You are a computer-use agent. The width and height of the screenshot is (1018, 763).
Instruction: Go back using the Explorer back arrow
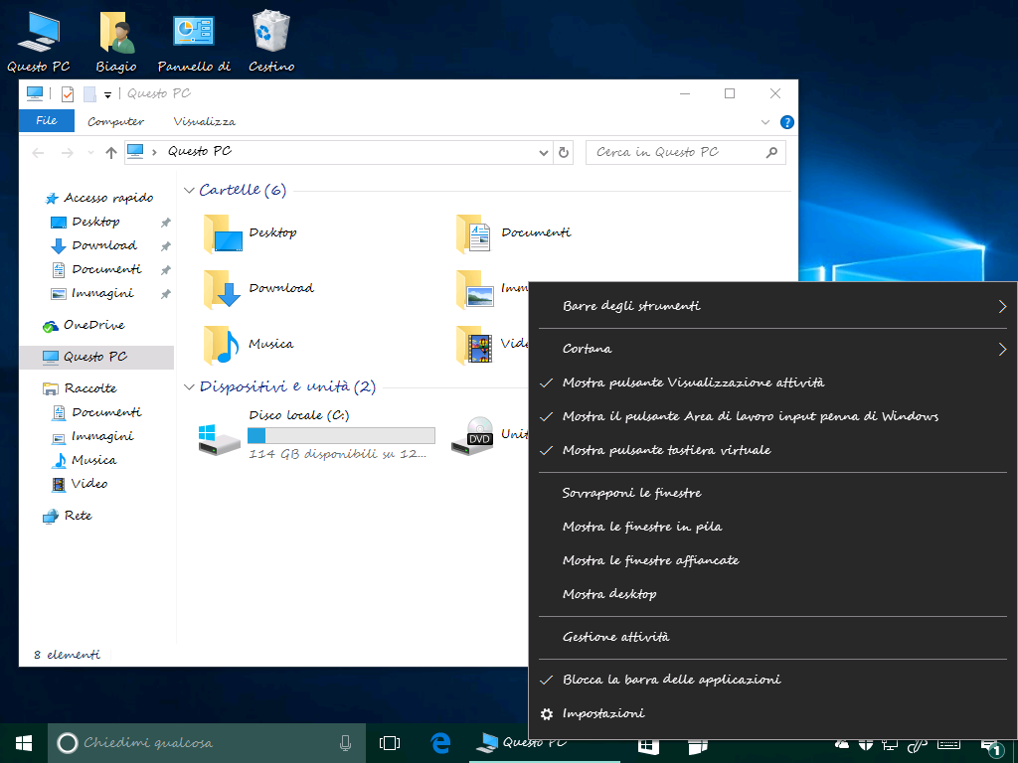[39, 152]
